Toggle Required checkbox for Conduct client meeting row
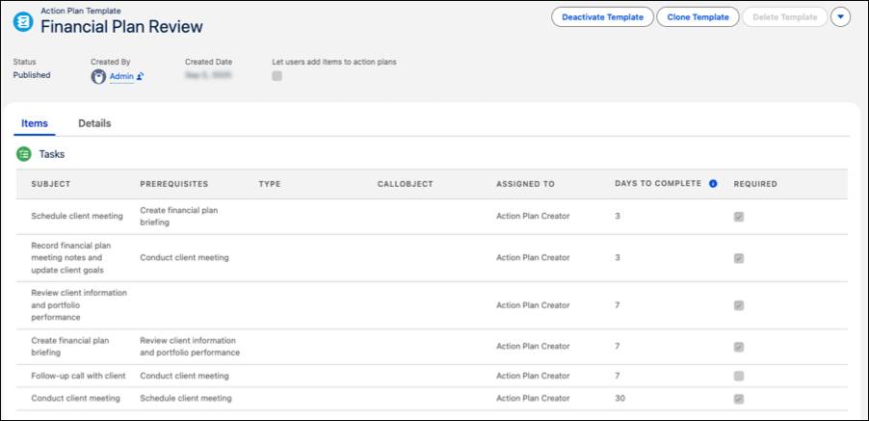This screenshot has width=869, height=421. click(x=739, y=399)
